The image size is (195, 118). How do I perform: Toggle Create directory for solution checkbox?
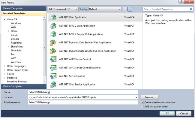pos(142,102)
